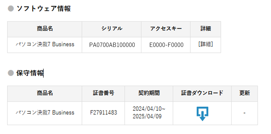Click product name in software info row

45,44
